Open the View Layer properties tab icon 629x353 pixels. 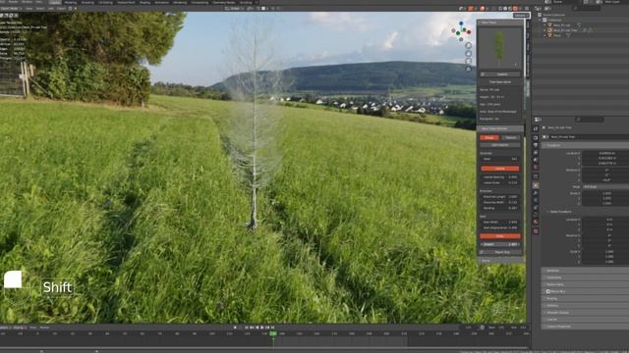536,153
